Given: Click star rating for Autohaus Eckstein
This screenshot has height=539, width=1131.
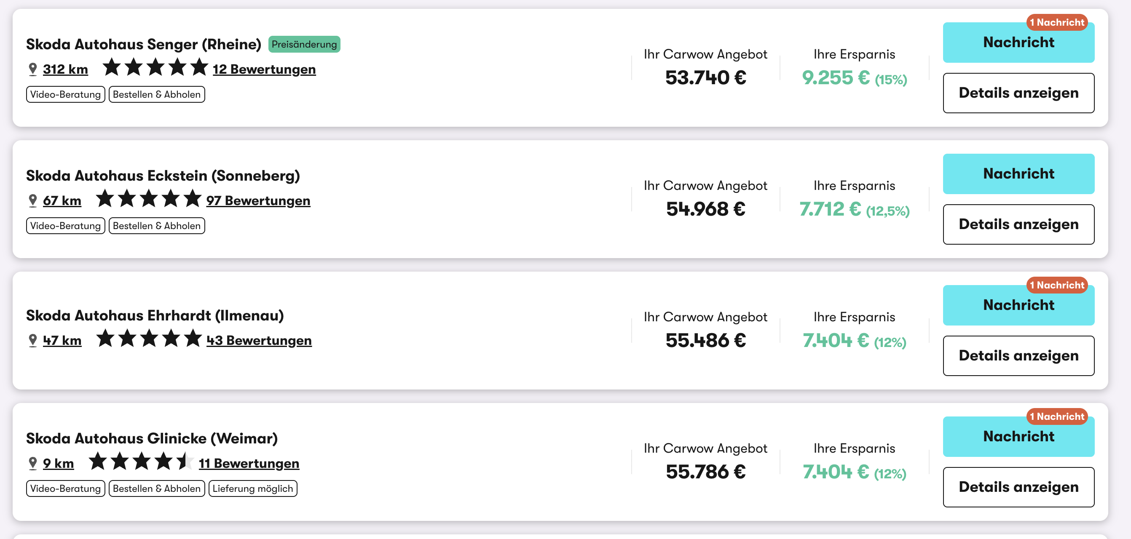Looking at the screenshot, I should coord(148,199).
